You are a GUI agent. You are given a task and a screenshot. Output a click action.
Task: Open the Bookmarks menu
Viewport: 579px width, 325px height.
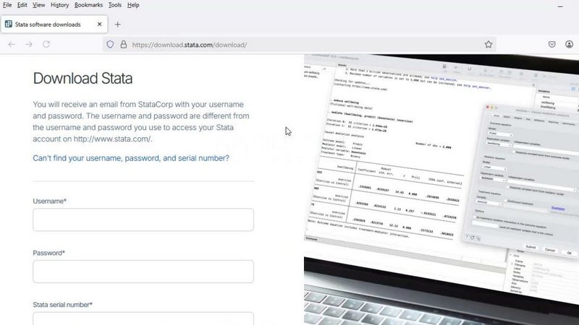[x=88, y=5]
